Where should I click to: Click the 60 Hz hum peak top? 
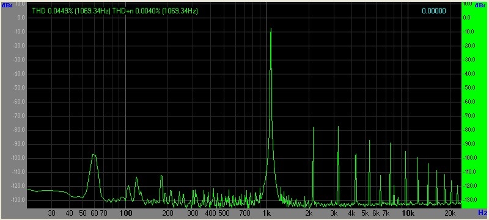(x=94, y=154)
